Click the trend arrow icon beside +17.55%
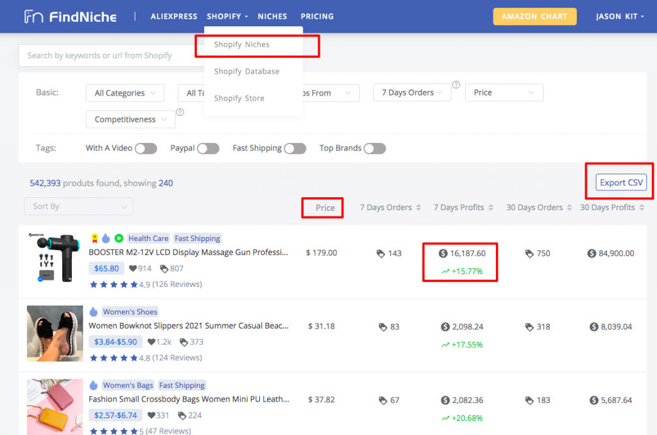The width and height of the screenshot is (657, 435). (445, 345)
